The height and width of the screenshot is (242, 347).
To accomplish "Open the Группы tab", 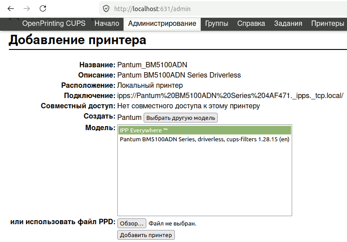I will 216,24.
